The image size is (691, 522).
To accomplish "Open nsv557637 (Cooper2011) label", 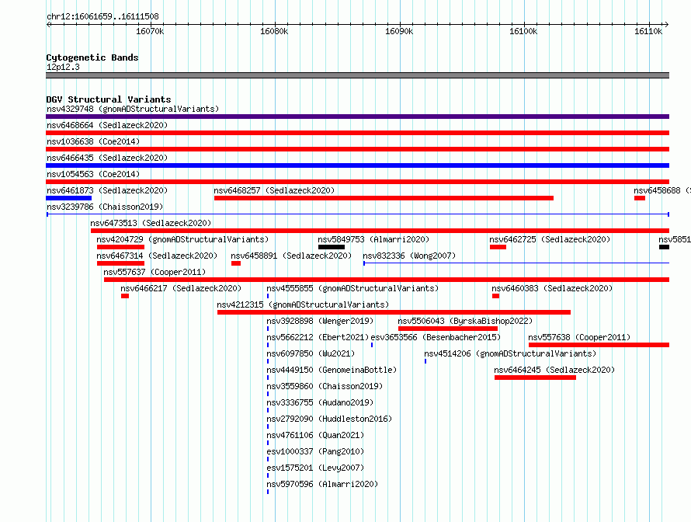I will 155,272.
